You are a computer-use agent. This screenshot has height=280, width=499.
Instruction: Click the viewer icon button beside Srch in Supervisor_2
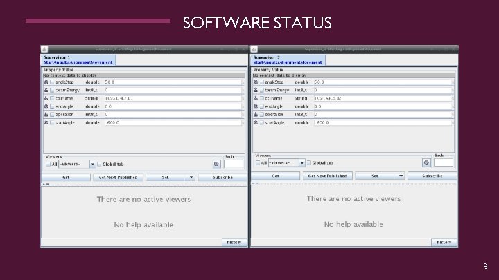[426, 162]
